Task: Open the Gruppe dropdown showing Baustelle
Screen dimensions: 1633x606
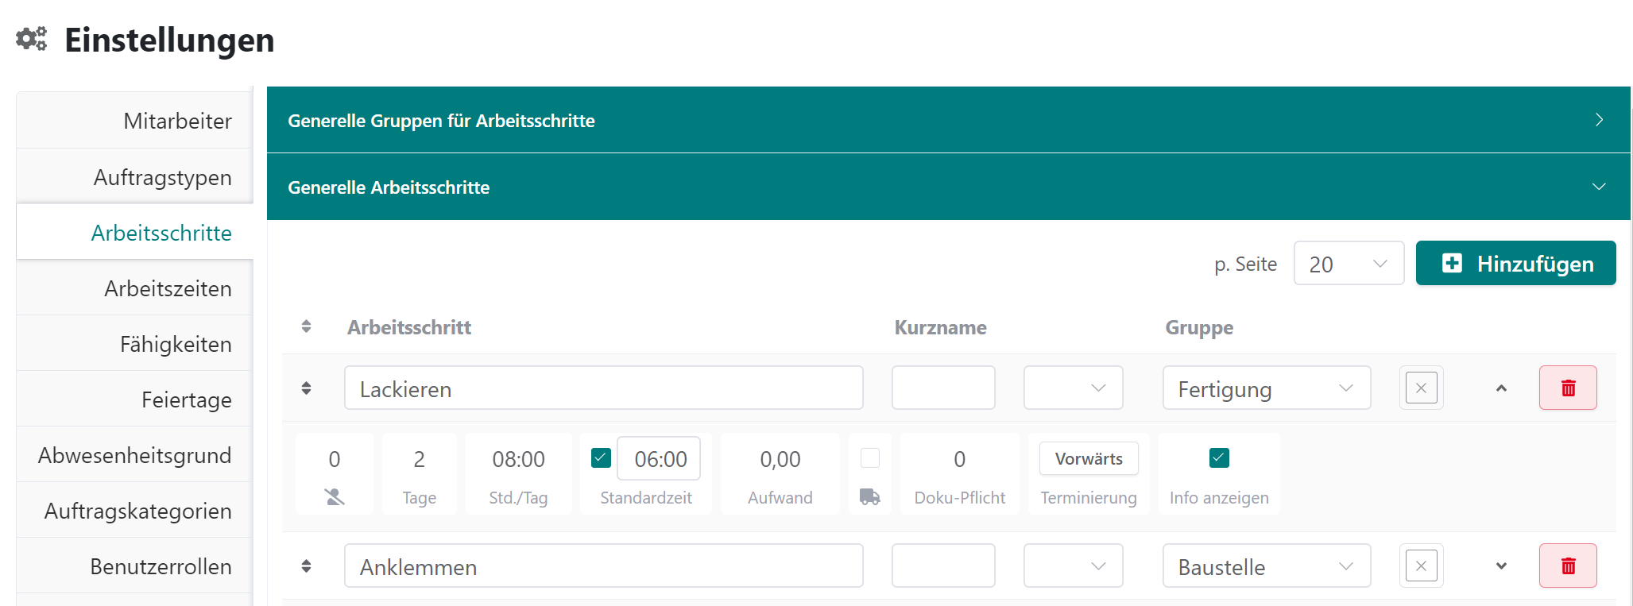Action: pos(1266,565)
